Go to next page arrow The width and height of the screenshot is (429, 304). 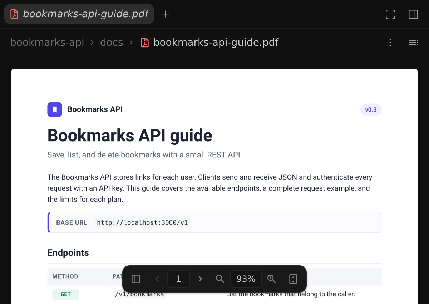pos(200,279)
